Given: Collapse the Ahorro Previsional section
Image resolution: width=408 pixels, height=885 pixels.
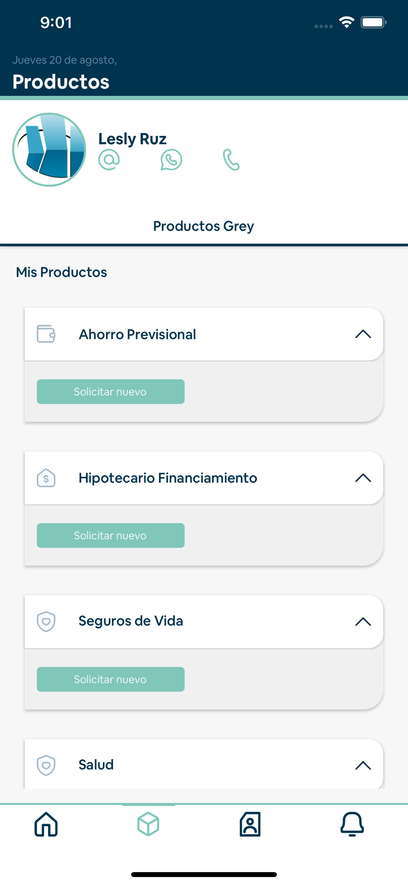Looking at the screenshot, I should tap(363, 334).
